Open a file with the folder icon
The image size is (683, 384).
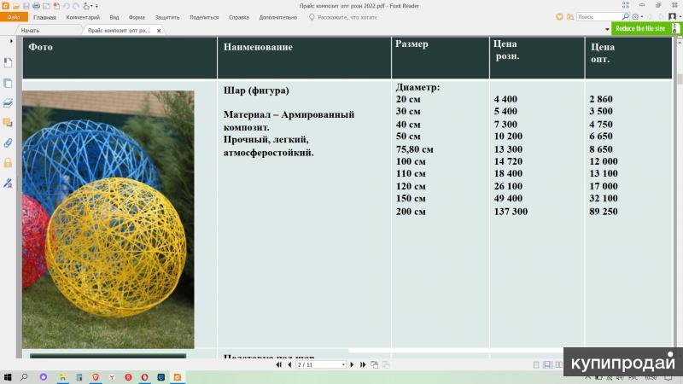16,6
